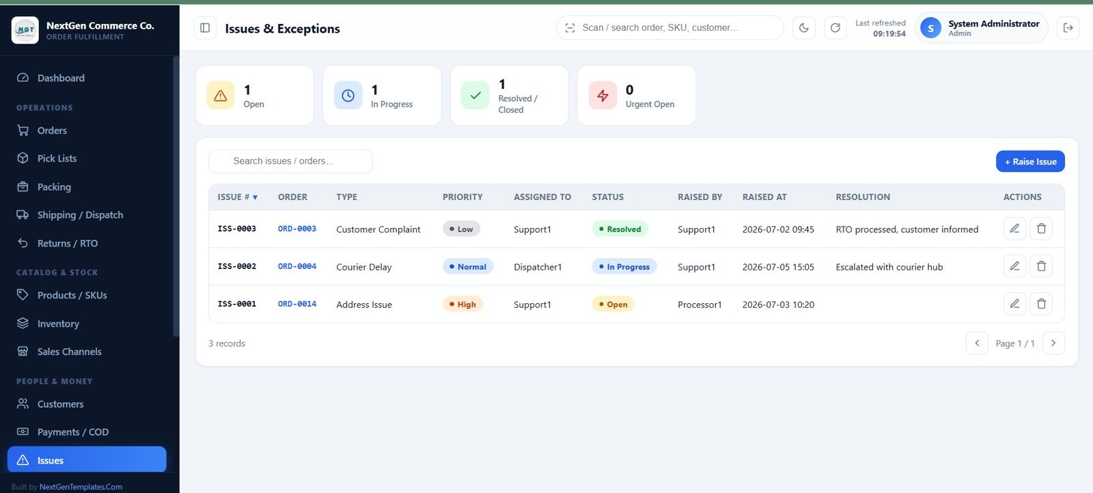Screen dimensions: 1093x493
Task: Delete issue ISS-0003 trash icon
Action: pos(1041,229)
